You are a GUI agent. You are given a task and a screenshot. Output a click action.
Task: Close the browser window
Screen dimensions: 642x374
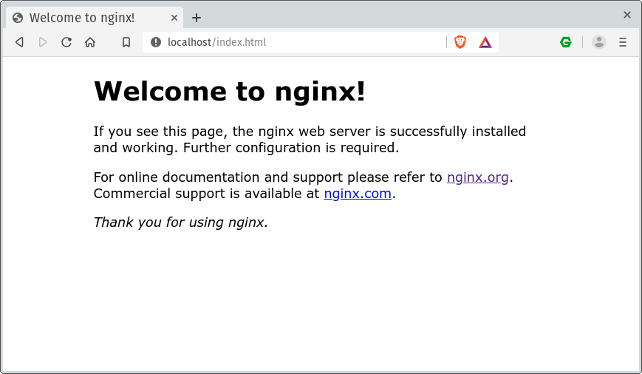(626, 15)
